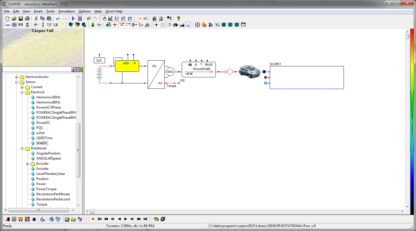Select the WattDC library item

pyautogui.click(x=42, y=143)
